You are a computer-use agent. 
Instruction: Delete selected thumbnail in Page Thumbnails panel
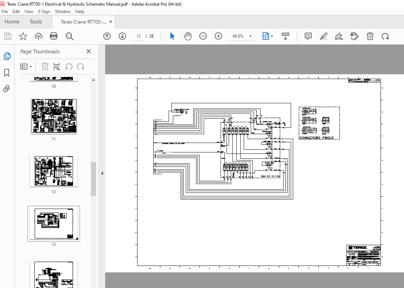coord(45,66)
